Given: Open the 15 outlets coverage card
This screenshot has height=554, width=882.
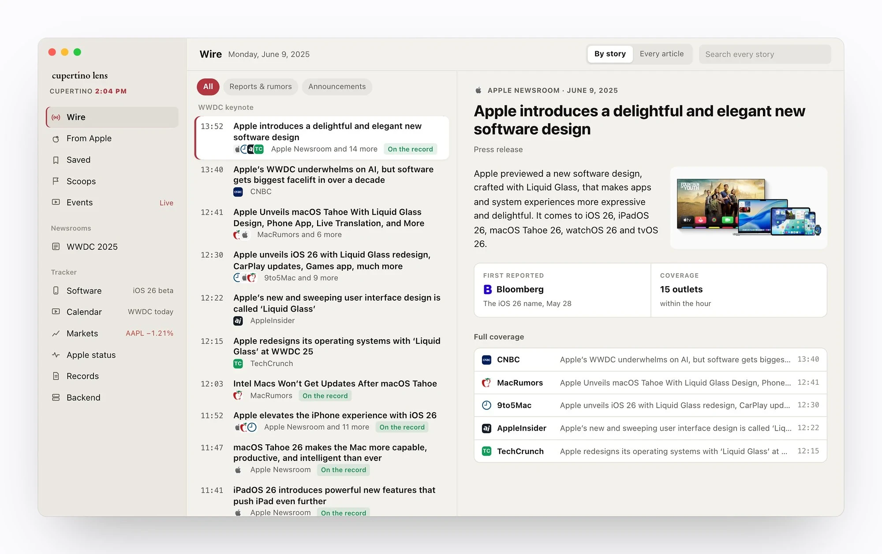Looking at the screenshot, I should [739, 290].
